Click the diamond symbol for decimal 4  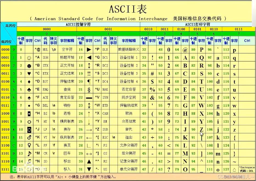[29, 82]
